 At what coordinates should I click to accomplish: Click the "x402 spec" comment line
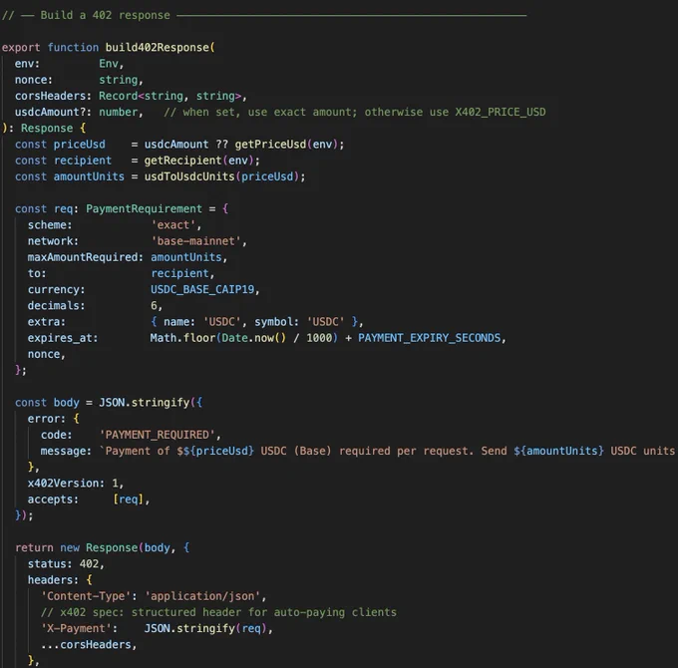pos(218,612)
